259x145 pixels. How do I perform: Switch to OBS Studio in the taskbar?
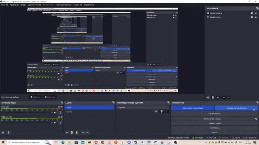click(175, 142)
